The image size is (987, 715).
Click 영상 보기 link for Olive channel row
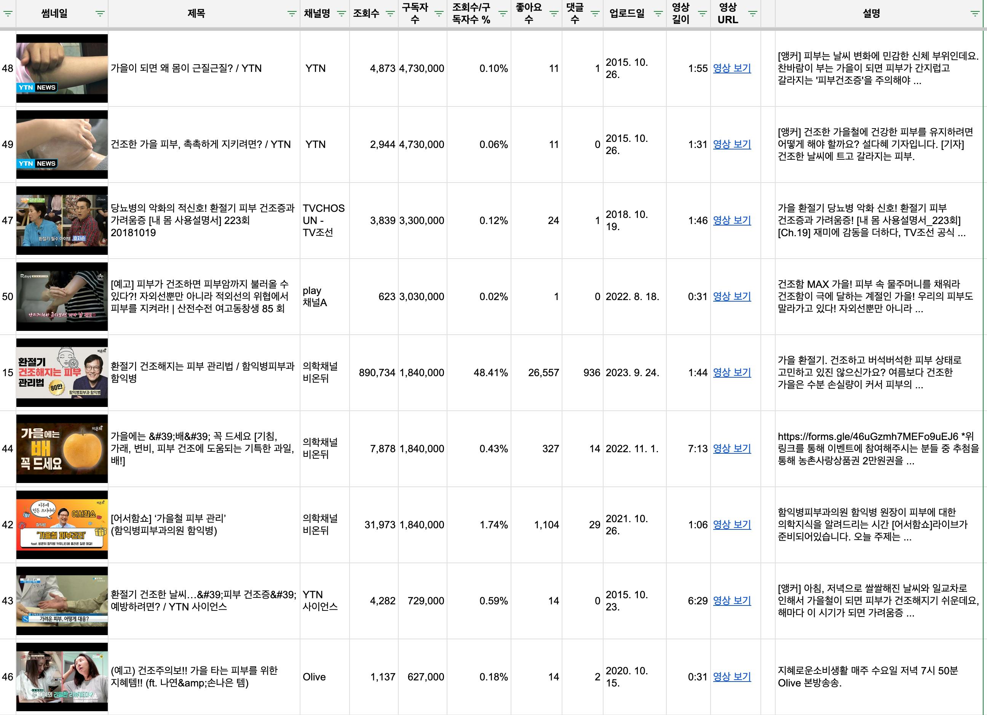click(731, 677)
